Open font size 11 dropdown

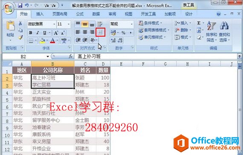[69, 24]
